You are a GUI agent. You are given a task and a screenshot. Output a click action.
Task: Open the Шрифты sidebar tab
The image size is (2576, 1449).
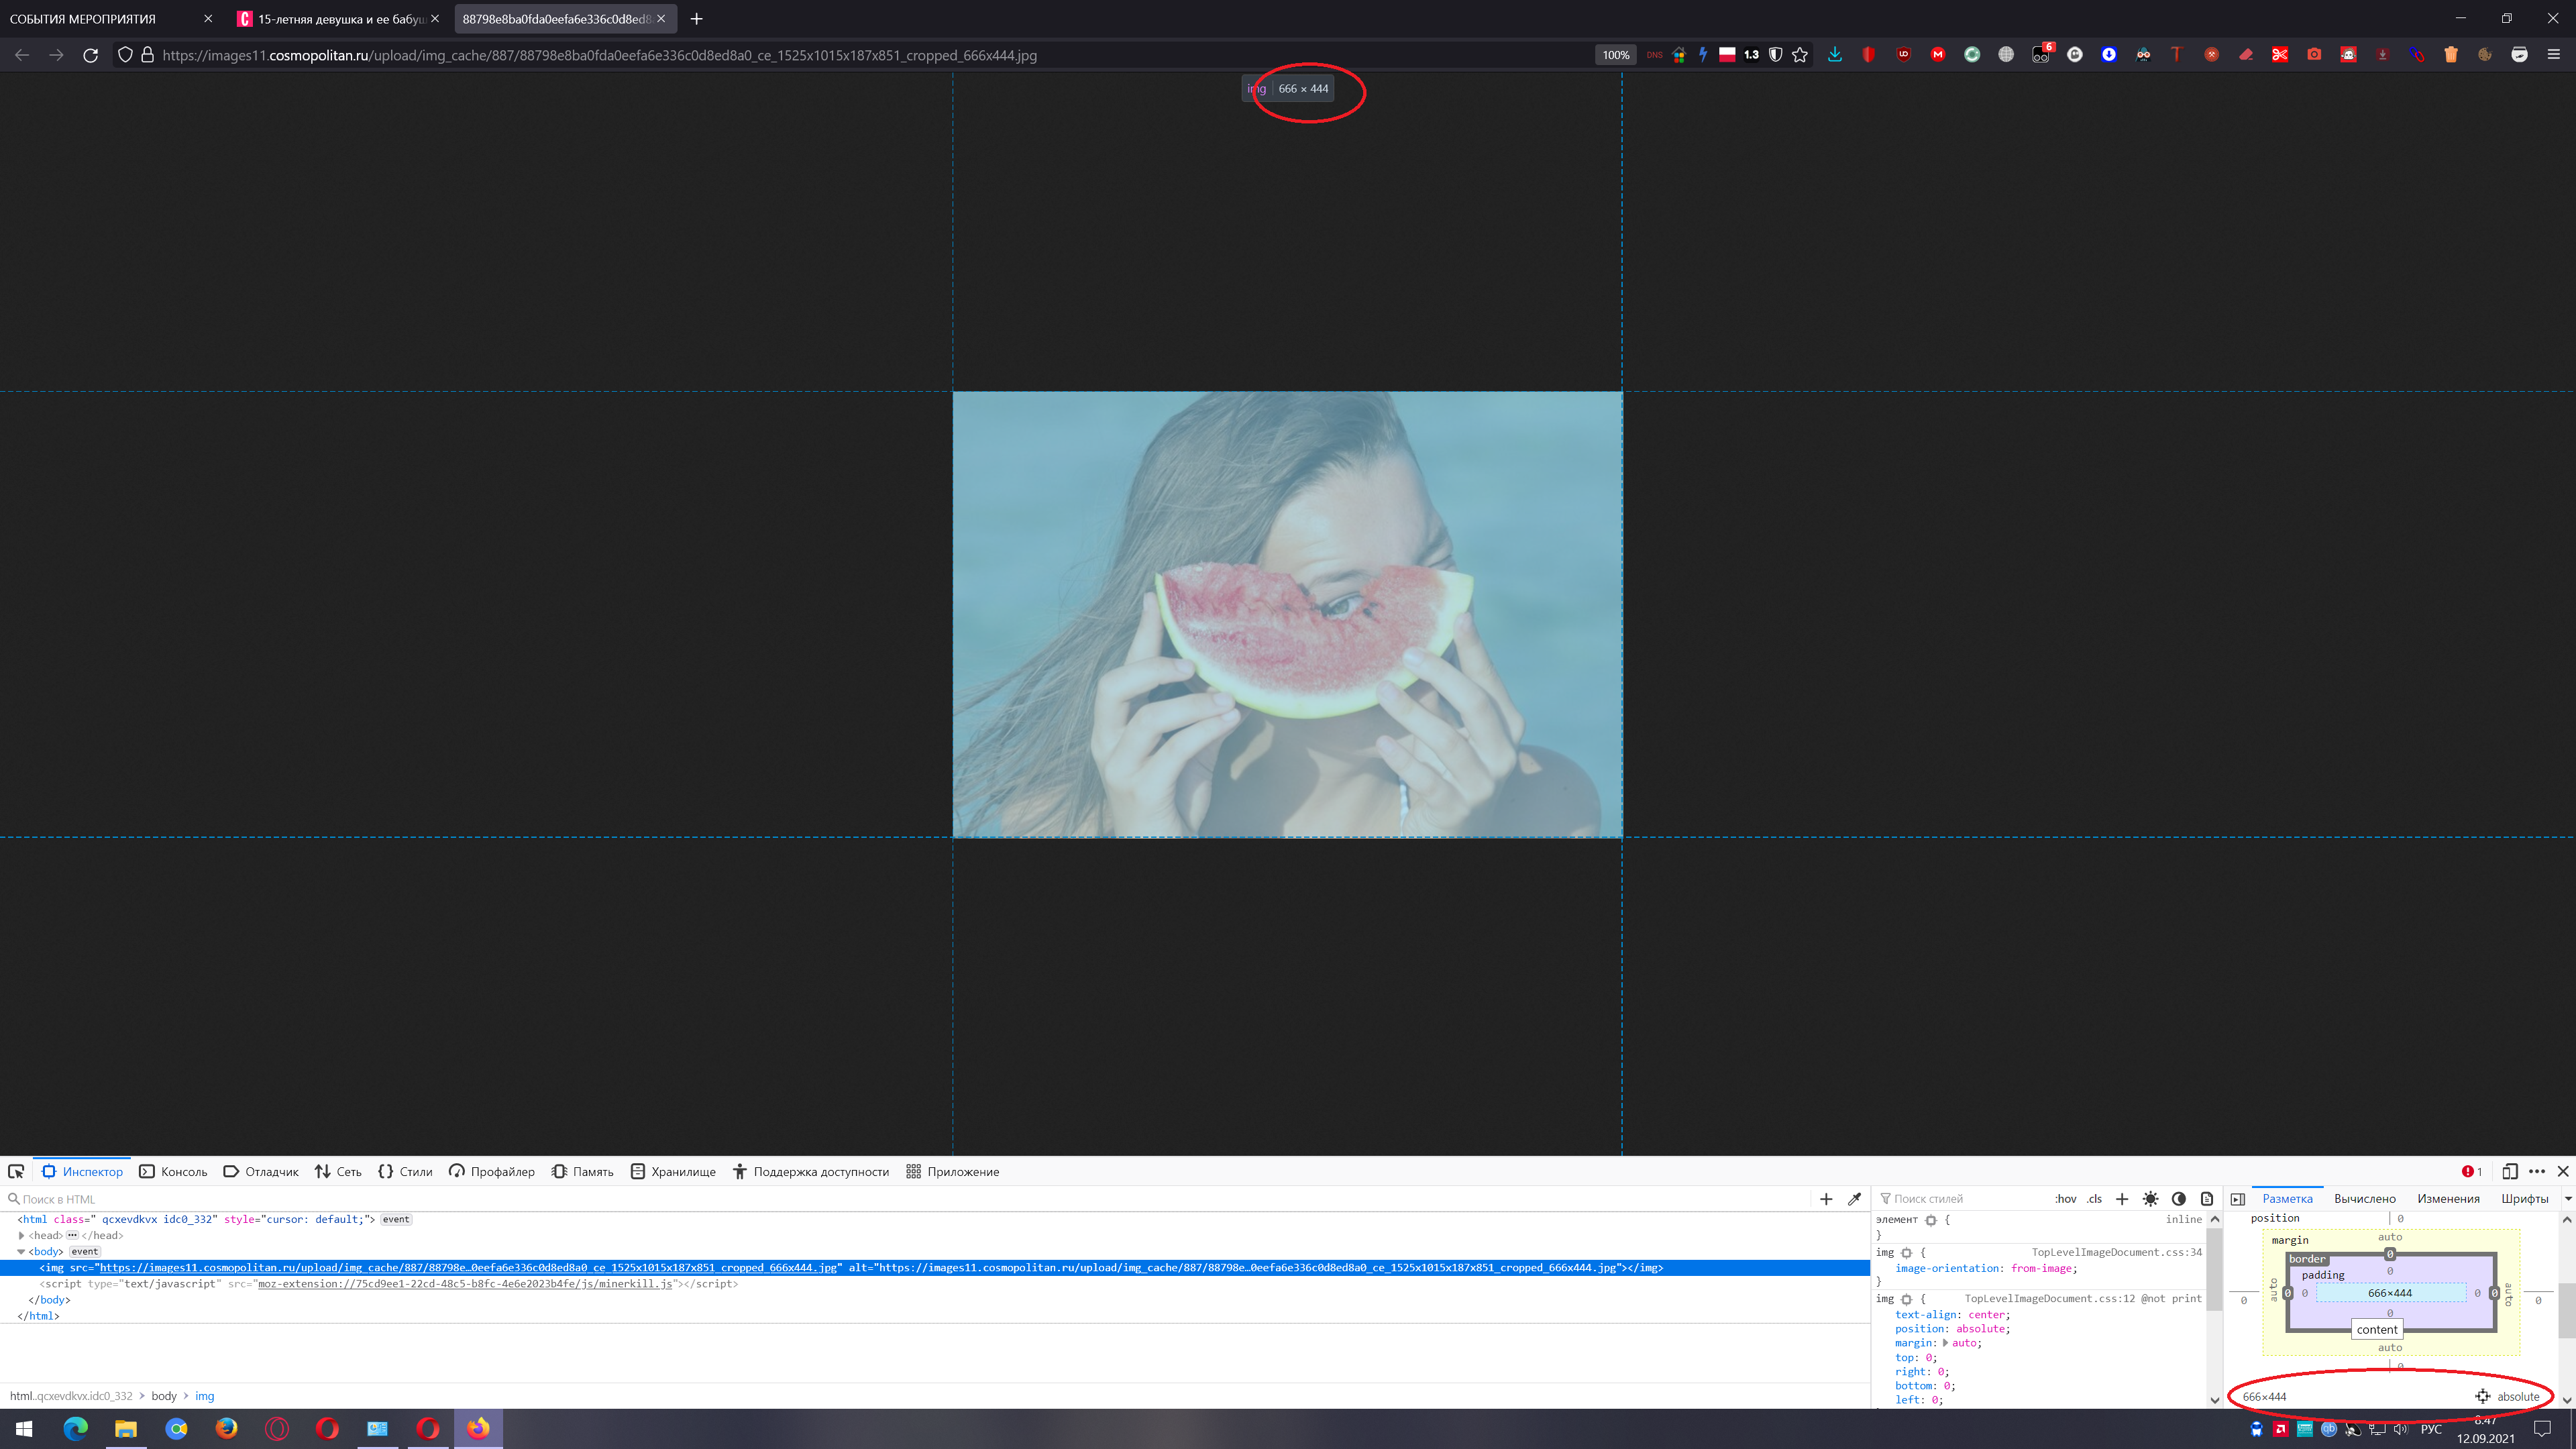[x=2524, y=1199]
